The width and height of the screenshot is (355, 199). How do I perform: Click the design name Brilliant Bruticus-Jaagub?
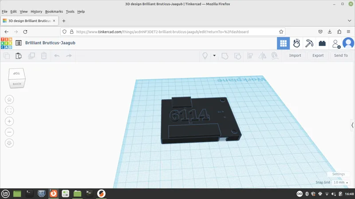tap(50, 43)
